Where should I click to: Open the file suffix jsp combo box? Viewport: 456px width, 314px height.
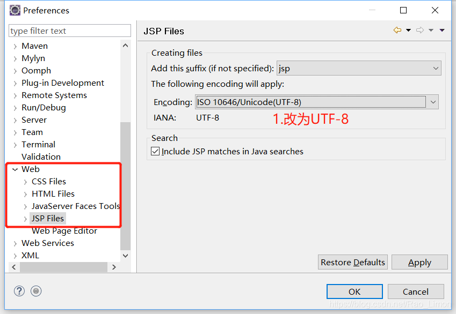[x=359, y=69]
